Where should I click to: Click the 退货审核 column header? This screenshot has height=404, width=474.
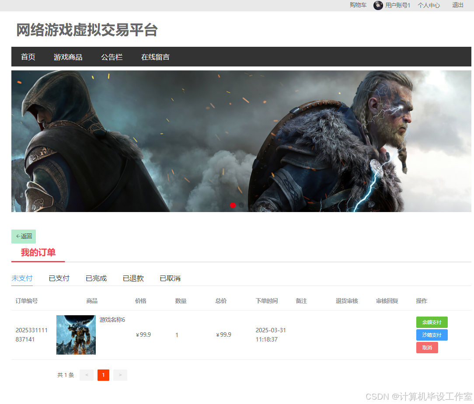pyautogui.click(x=347, y=301)
